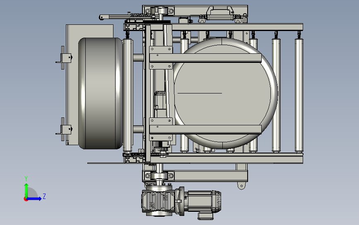Select the hanging lug under the bottom frame
359x225 pixels.
(241, 185)
